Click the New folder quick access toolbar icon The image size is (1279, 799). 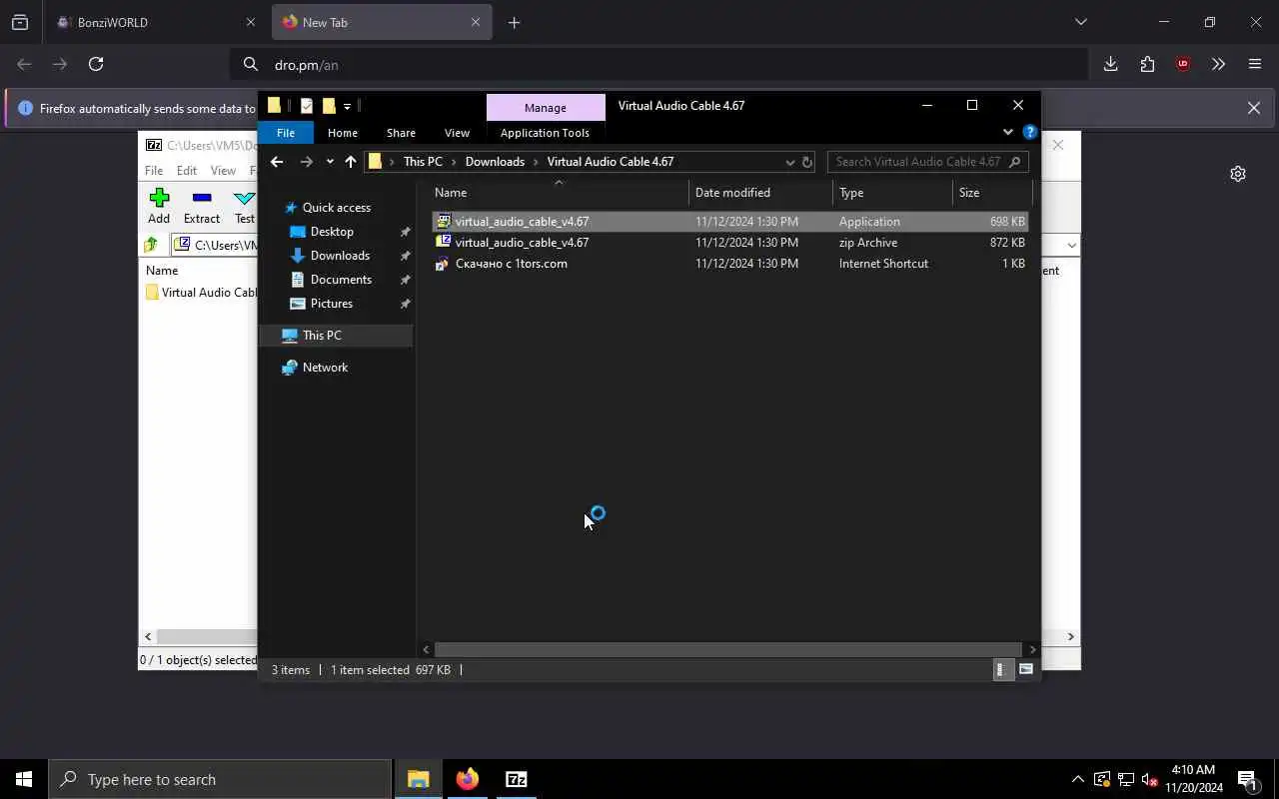point(329,106)
